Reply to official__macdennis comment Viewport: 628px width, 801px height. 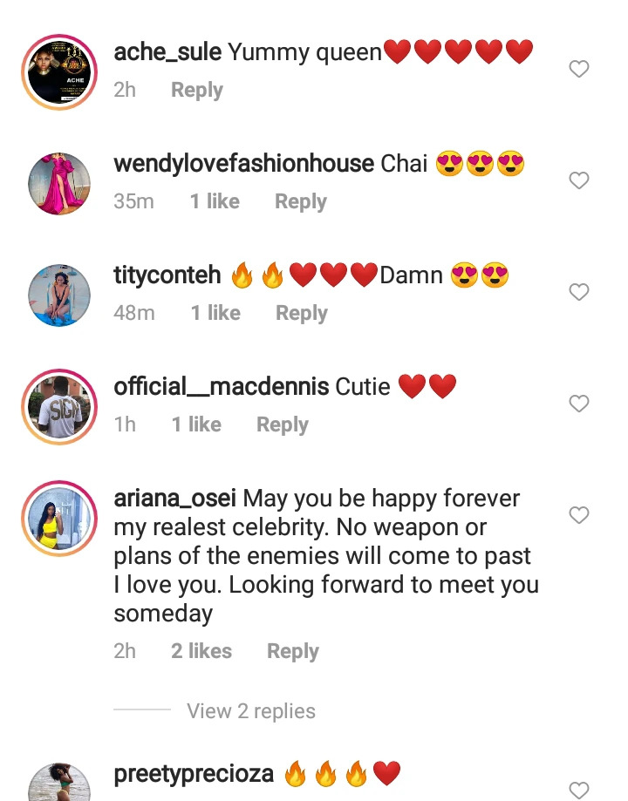(283, 424)
